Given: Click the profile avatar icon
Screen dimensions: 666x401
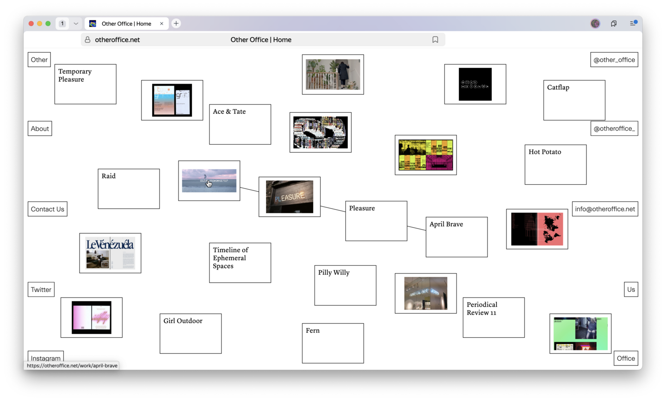Looking at the screenshot, I should tap(595, 24).
